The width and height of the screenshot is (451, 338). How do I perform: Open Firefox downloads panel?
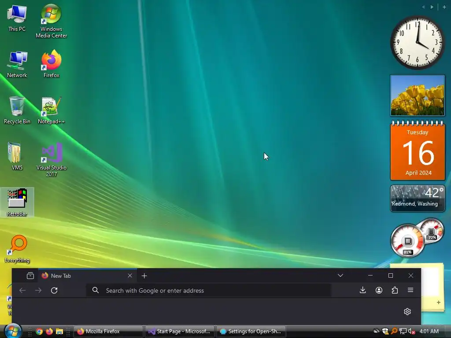[x=363, y=290]
